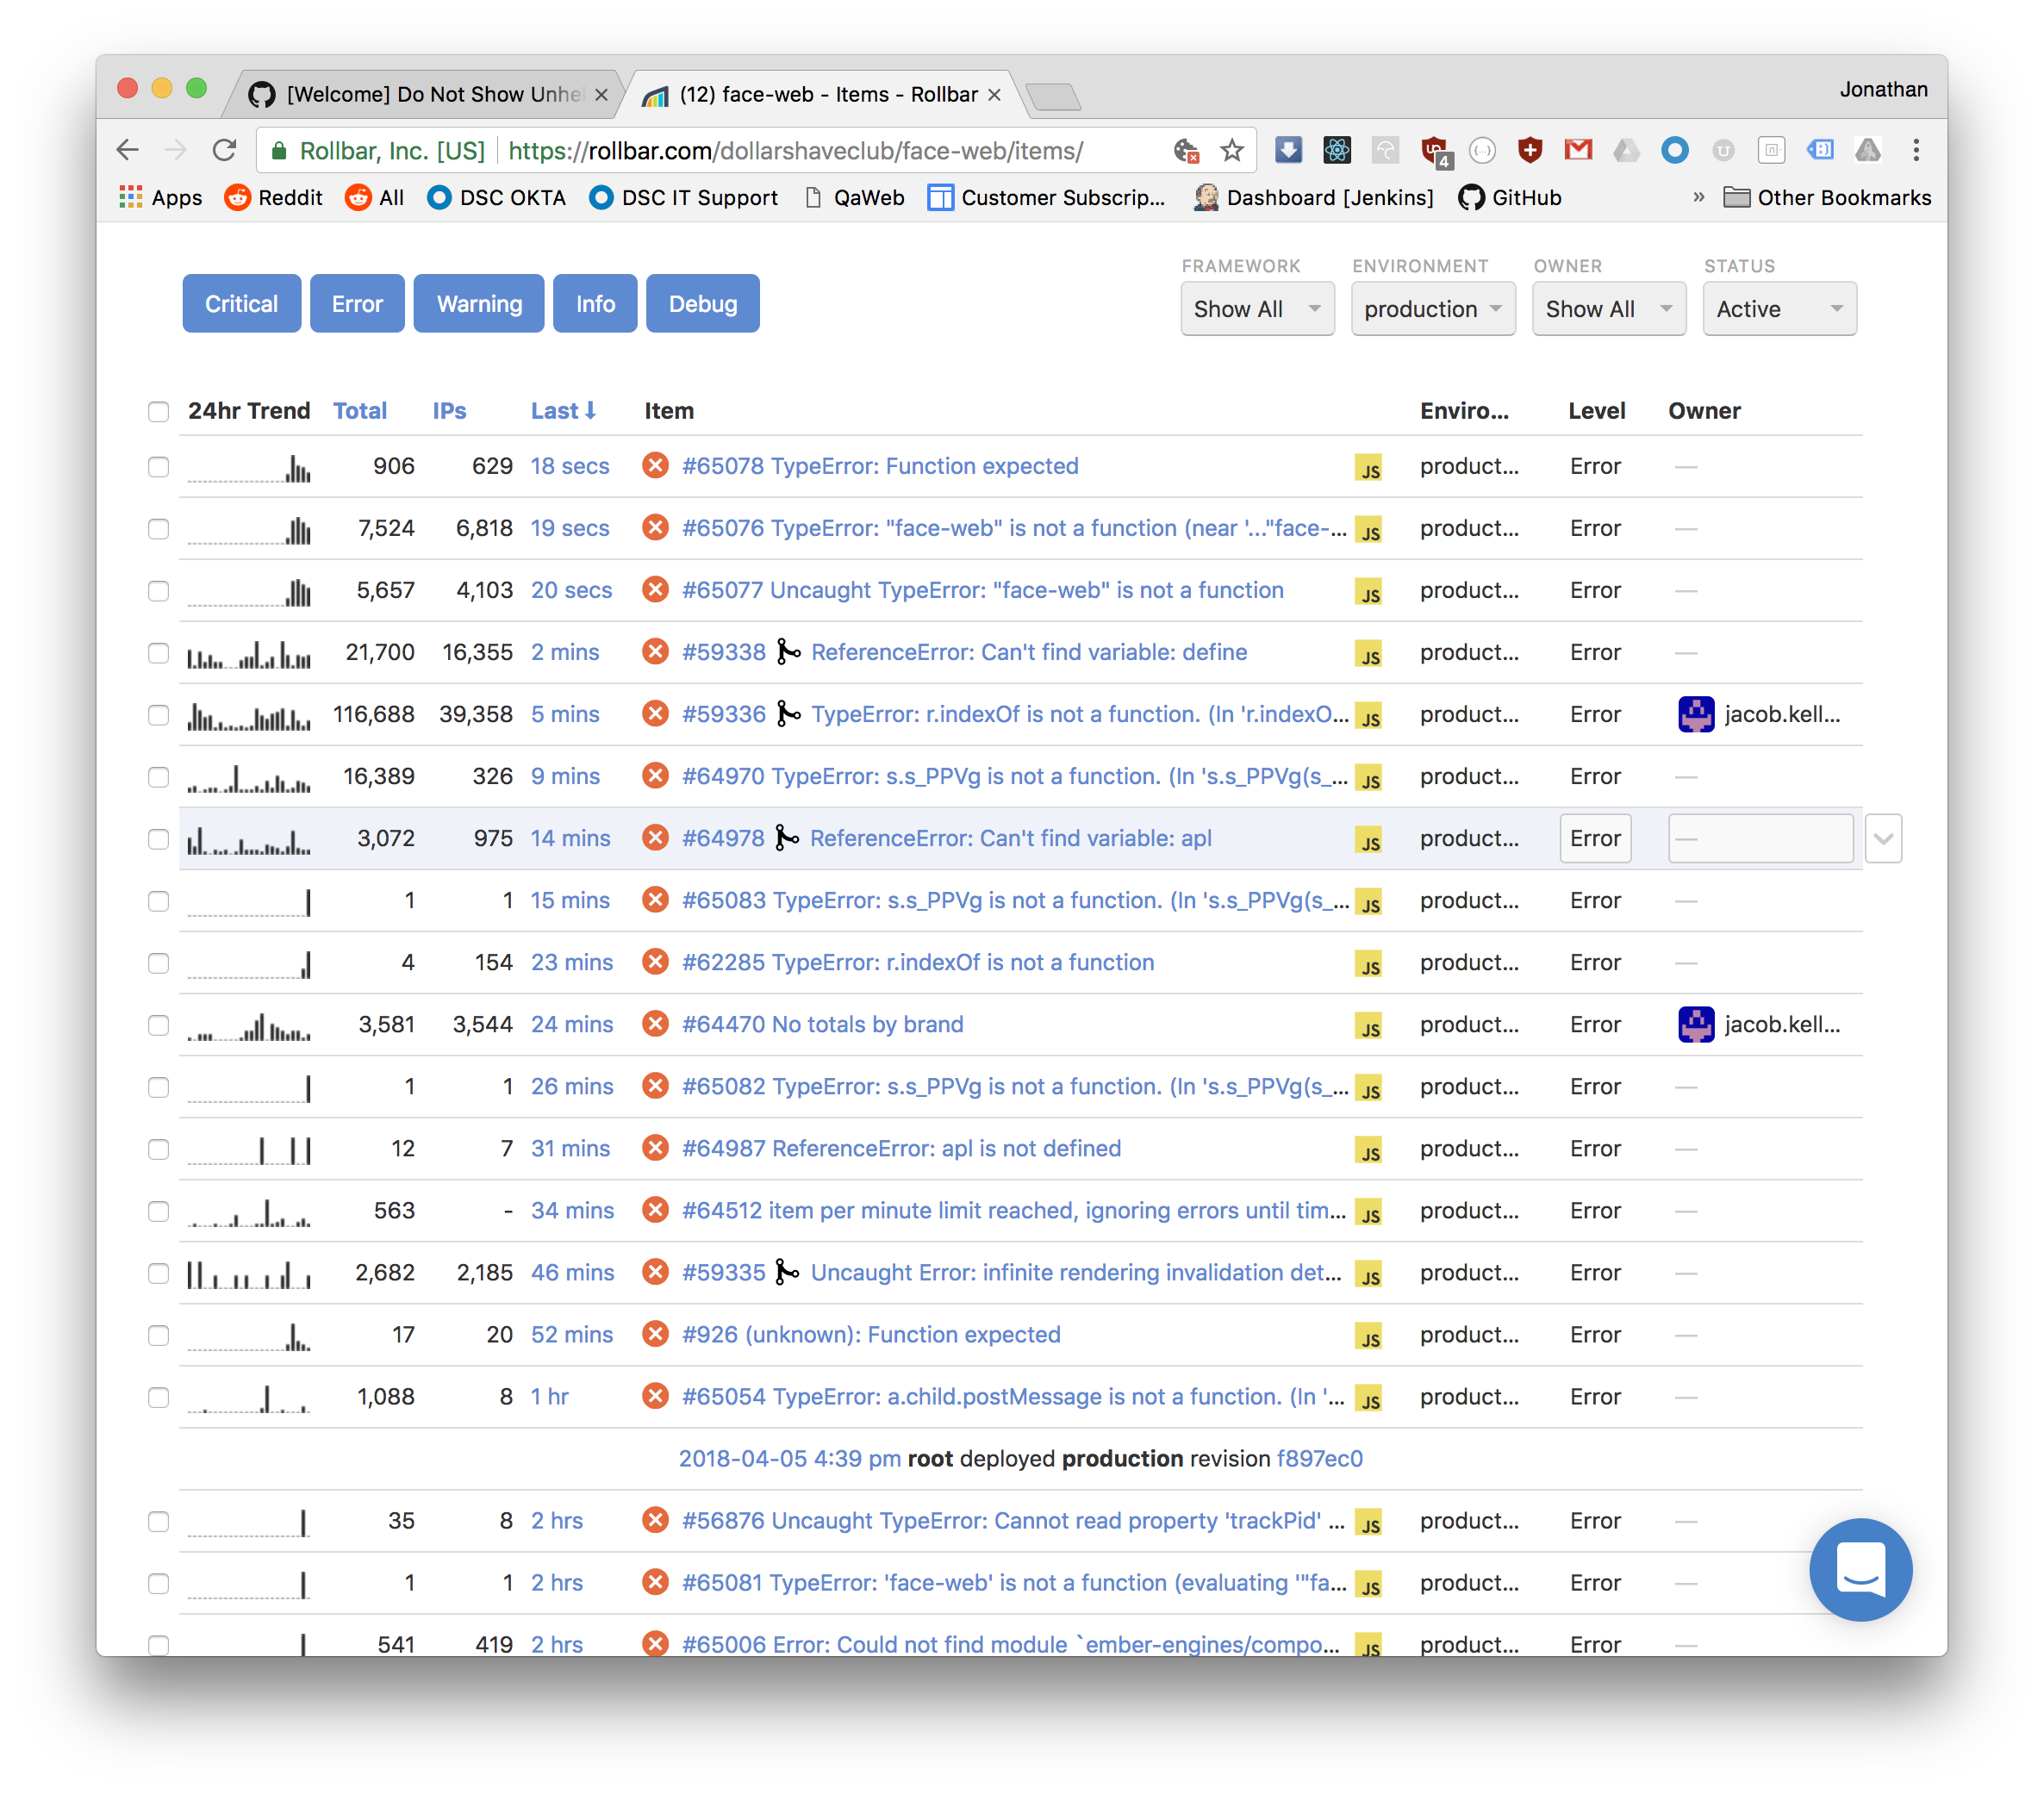Click jacob.kell avatar on item #59336

1696,714
